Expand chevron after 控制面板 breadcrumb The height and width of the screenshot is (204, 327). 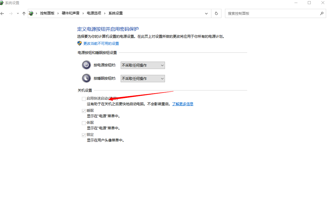(58, 13)
